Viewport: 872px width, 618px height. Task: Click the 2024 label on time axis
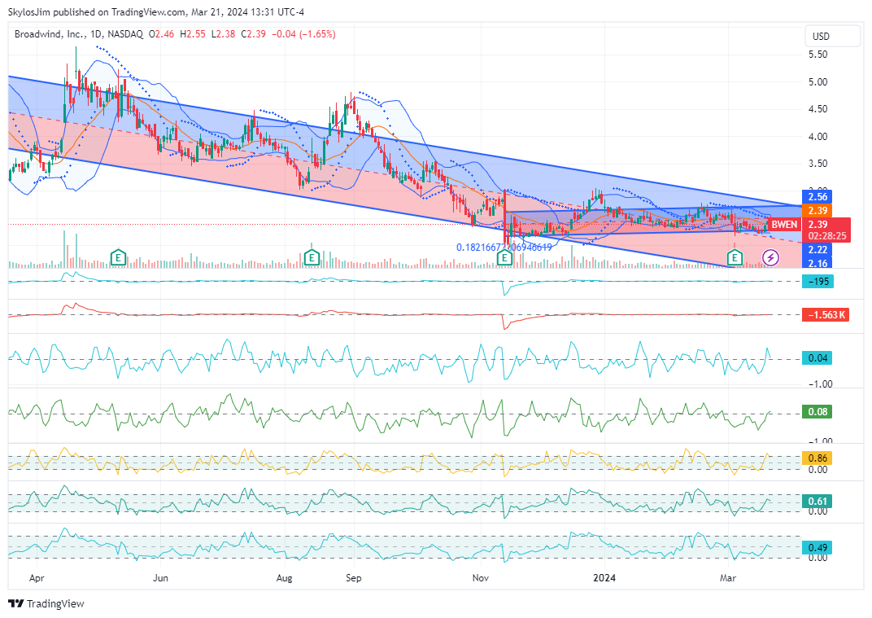604,578
